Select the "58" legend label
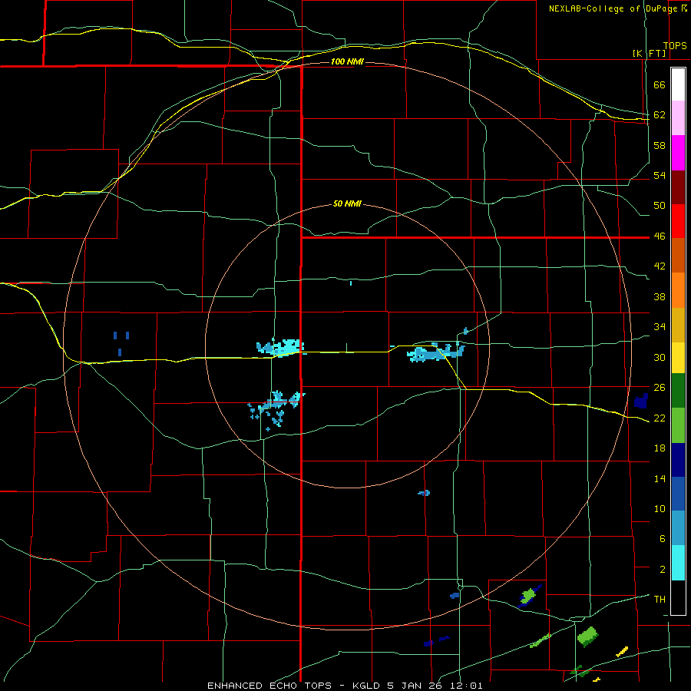This screenshot has height=691, width=691. (x=660, y=145)
